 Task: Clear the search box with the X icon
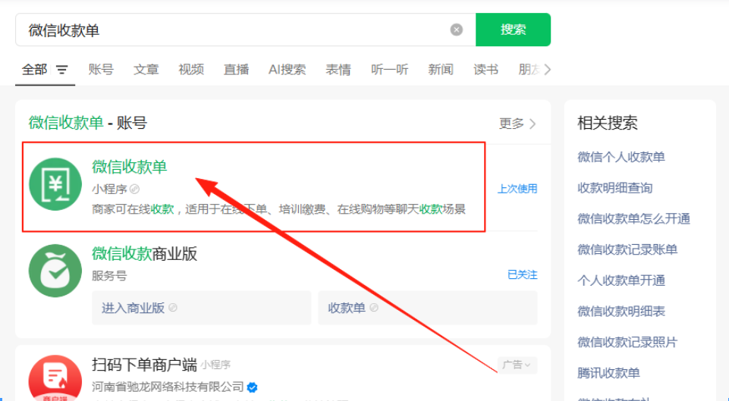click(456, 30)
